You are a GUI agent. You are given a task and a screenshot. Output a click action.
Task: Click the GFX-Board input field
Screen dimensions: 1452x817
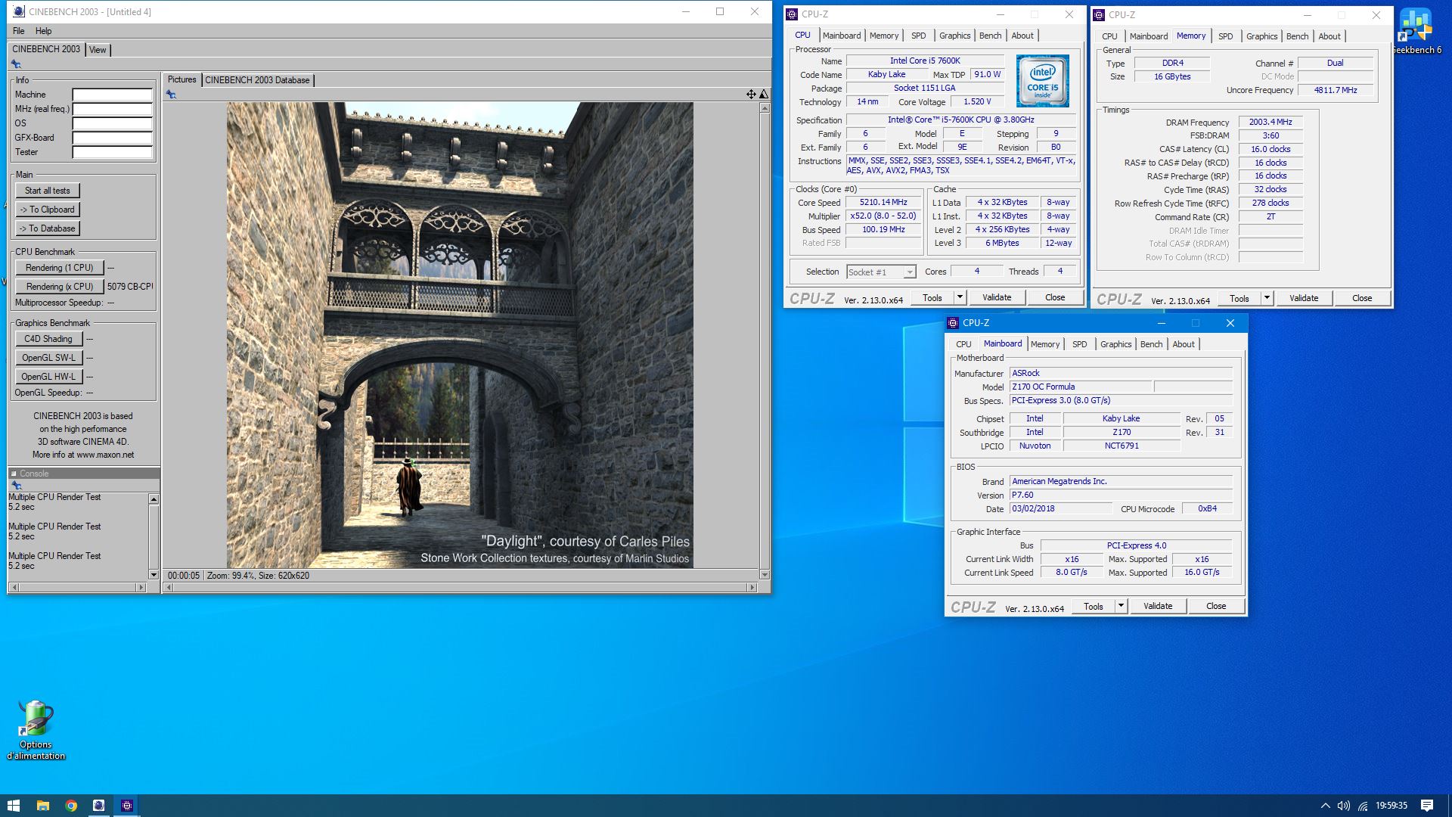tap(113, 138)
